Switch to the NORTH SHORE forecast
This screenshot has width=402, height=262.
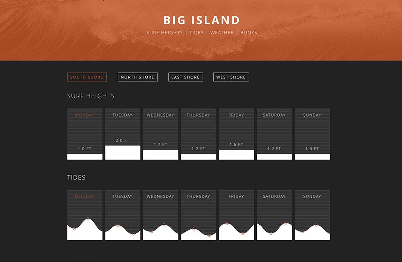[x=137, y=77]
